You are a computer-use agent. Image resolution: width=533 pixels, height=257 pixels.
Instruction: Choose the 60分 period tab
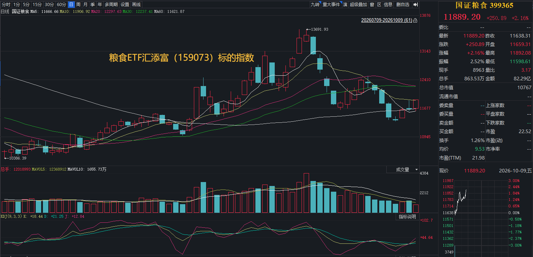click(x=62, y=5)
